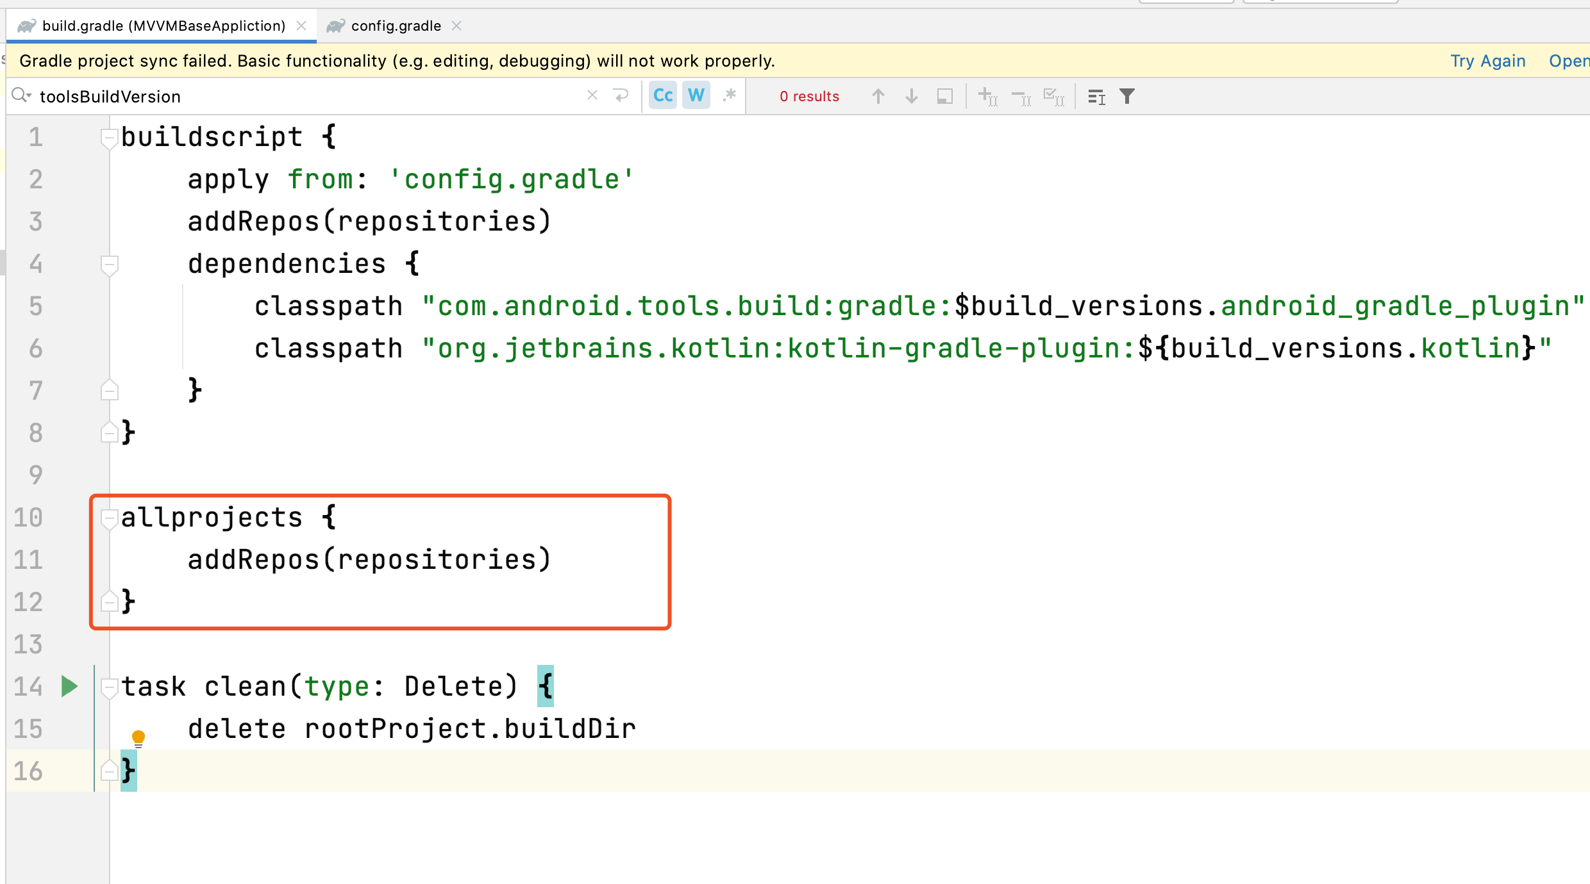Image resolution: width=1590 pixels, height=884 pixels.
Task: Click Try Again to re-sync Gradle
Action: pos(1487,61)
